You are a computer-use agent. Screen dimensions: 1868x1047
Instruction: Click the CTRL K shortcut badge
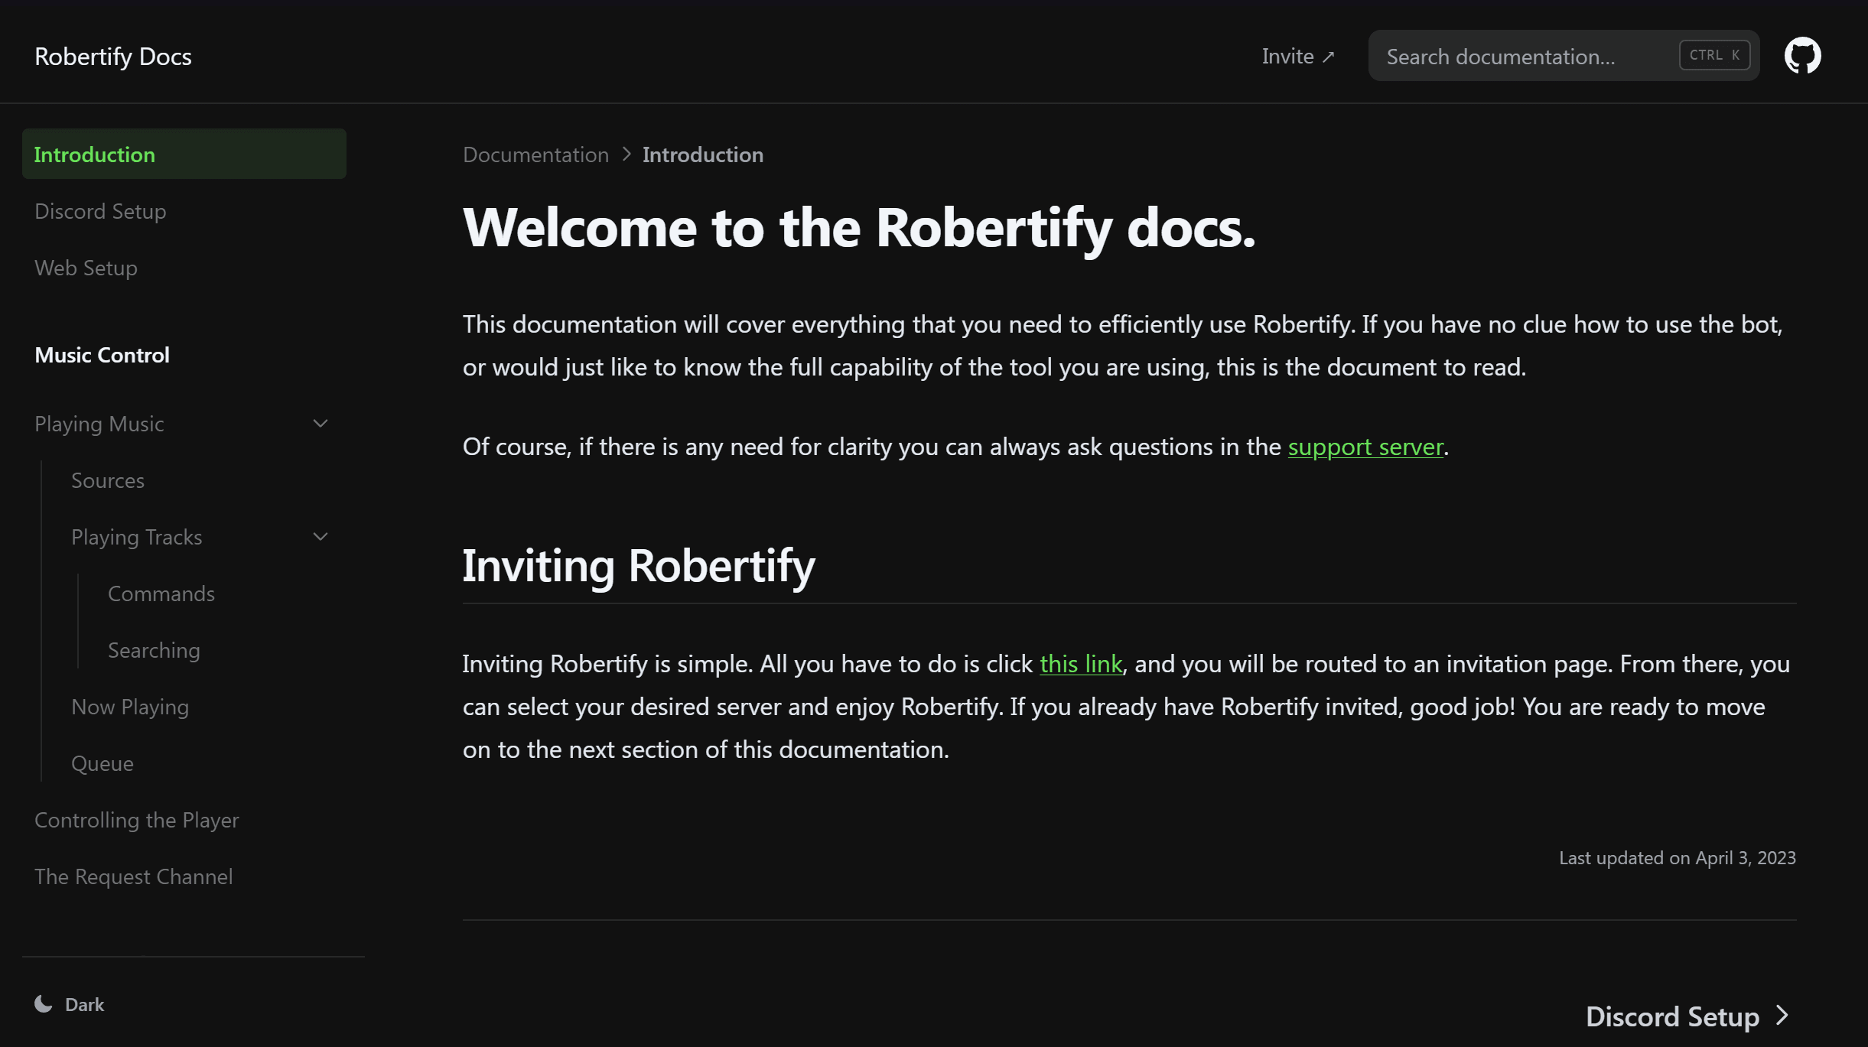click(1713, 55)
